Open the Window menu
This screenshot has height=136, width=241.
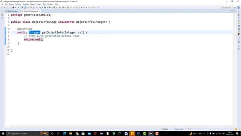coord(50,4)
